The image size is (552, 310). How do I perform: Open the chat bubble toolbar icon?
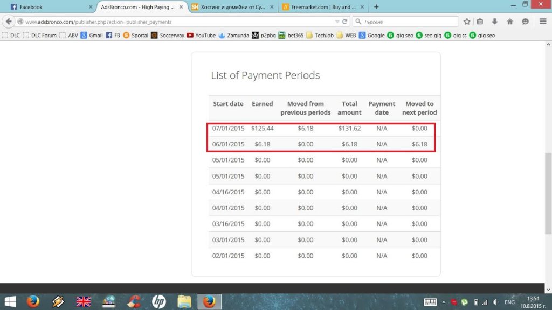click(x=525, y=22)
